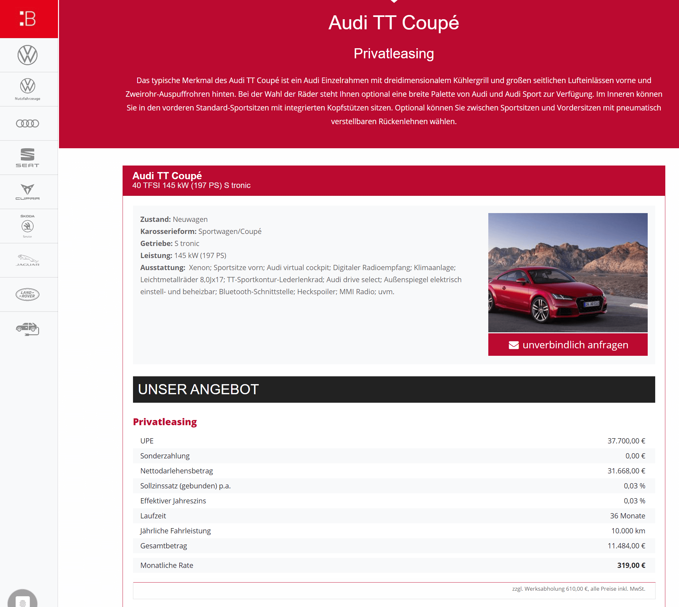
Task: Click 'Leistung: 145 kW (197 PS)' line
Action: 183,255
